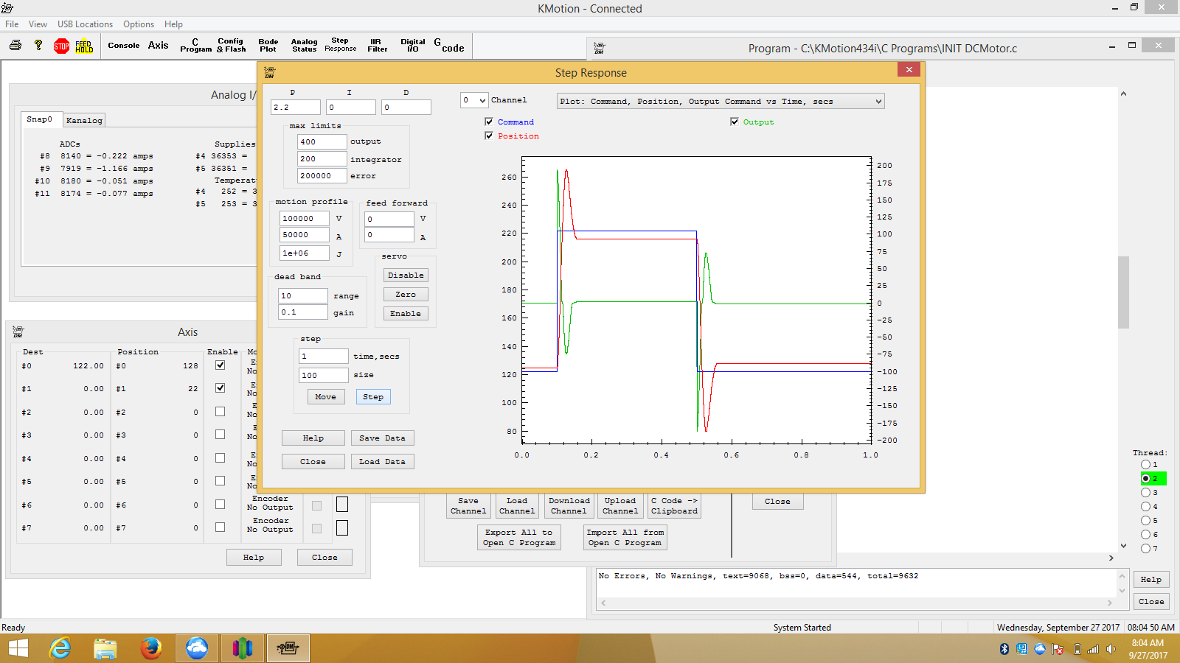This screenshot has height=663, width=1180.
Task: Select Thread 3 radio button
Action: (1145, 492)
